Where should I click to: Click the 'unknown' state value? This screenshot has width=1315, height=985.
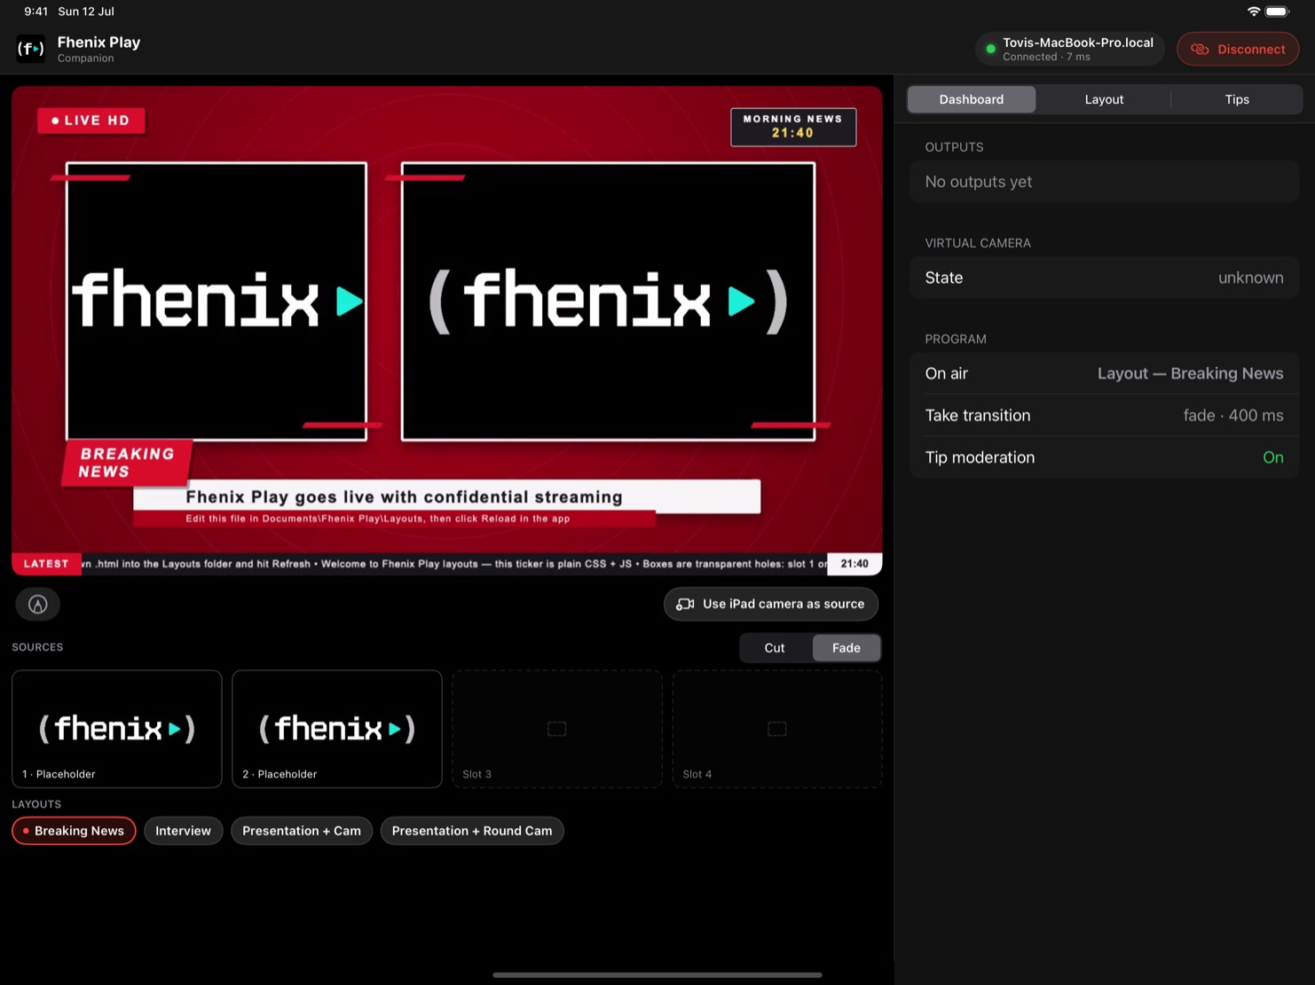click(1250, 278)
